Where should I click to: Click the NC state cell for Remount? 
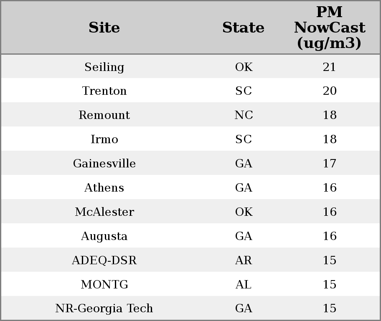[244, 115]
